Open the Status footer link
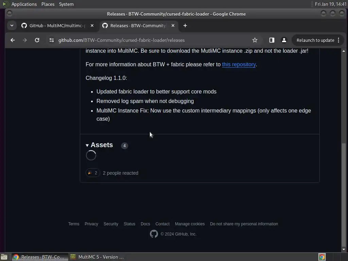This screenshot has height=261, width=348. click(129, 224)
